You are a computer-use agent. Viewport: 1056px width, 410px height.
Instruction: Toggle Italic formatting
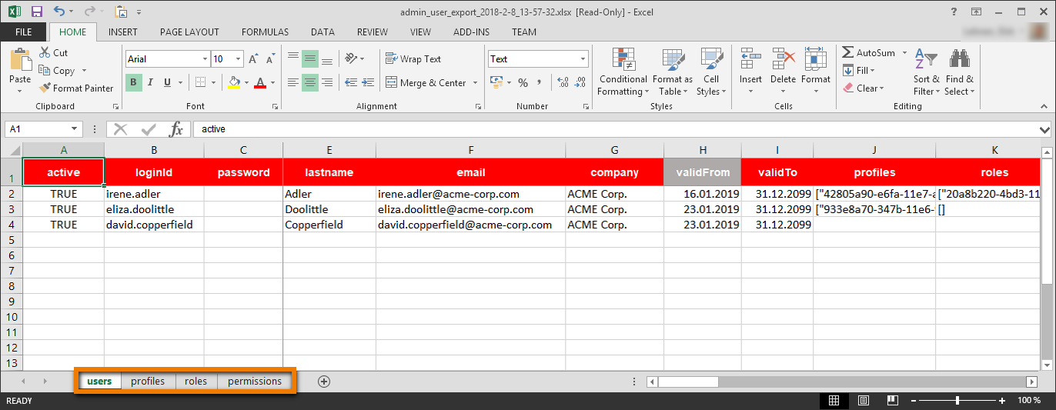(151, 83)
